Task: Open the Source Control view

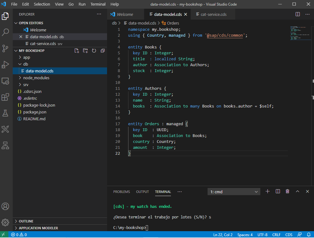Action: [6, 48]
